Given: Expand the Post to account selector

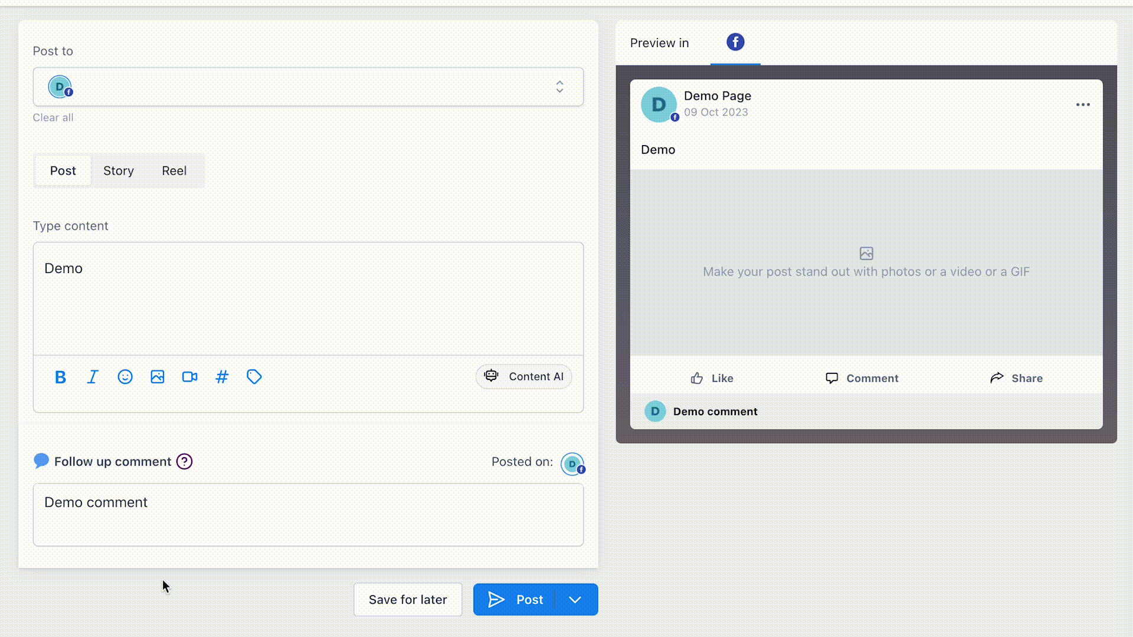Looking at the screenshot, I should pyautogui.click(x=559, y=87).
